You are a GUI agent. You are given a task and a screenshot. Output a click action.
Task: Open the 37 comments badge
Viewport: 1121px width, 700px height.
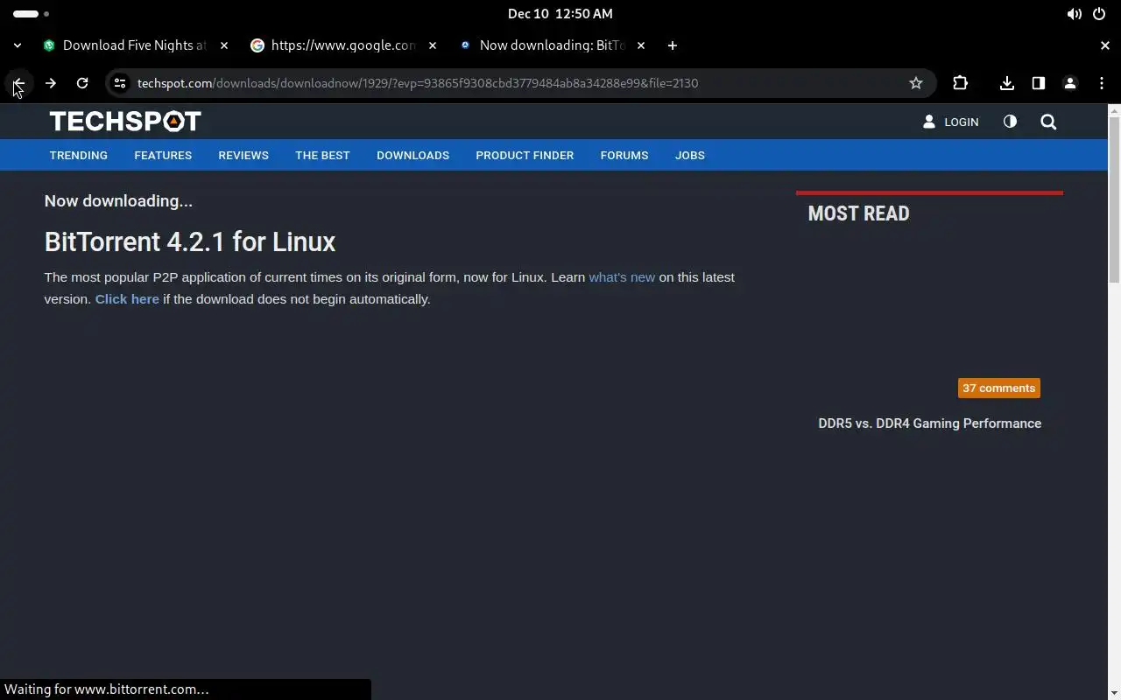[999, 388]
